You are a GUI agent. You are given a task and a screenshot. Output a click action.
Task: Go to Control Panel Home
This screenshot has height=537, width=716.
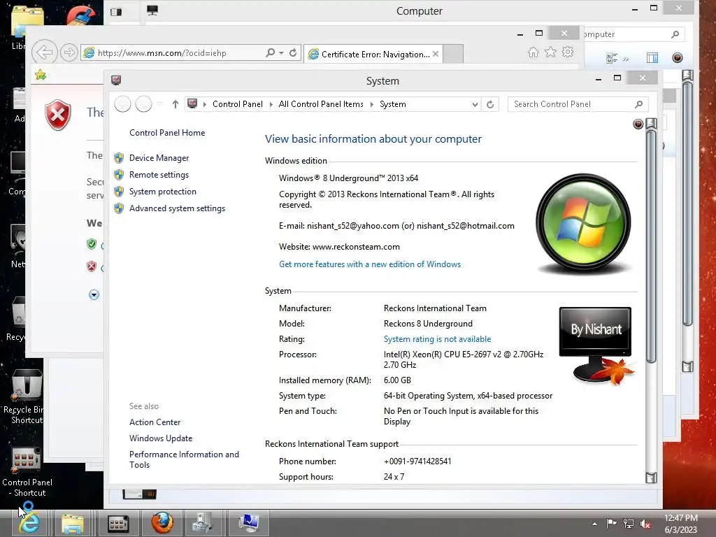click(x=167, y=133)
